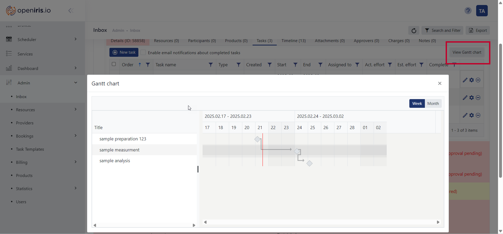The height and width of the screenshot is (234, 503).
Task: Enable email notifications checkbox
Action: 143,53
